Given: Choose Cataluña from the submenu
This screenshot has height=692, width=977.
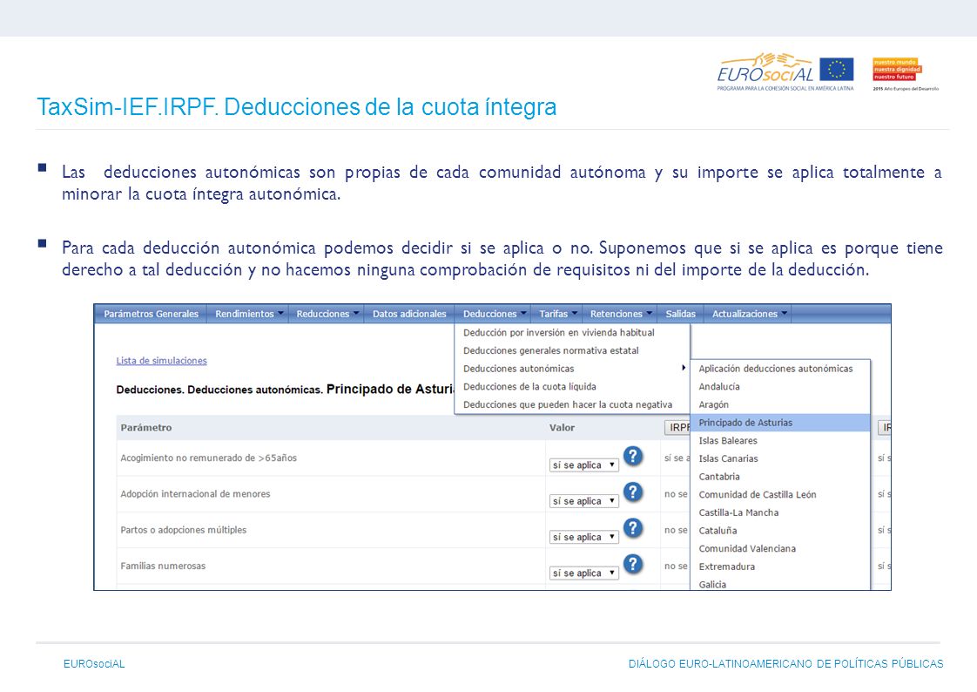Looking at the screenshot, I should (x=781, y=531).
